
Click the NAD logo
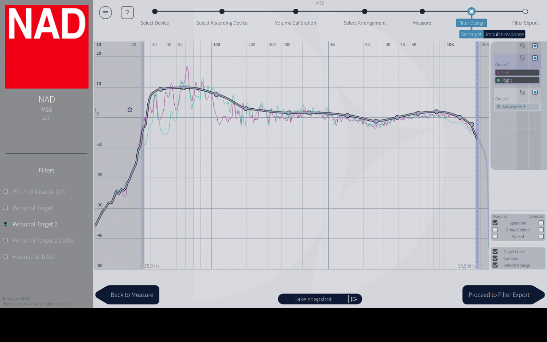click(x=47, y=47)
